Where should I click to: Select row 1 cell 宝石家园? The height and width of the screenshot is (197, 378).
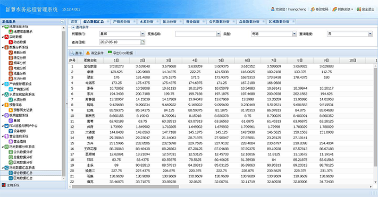90,66
